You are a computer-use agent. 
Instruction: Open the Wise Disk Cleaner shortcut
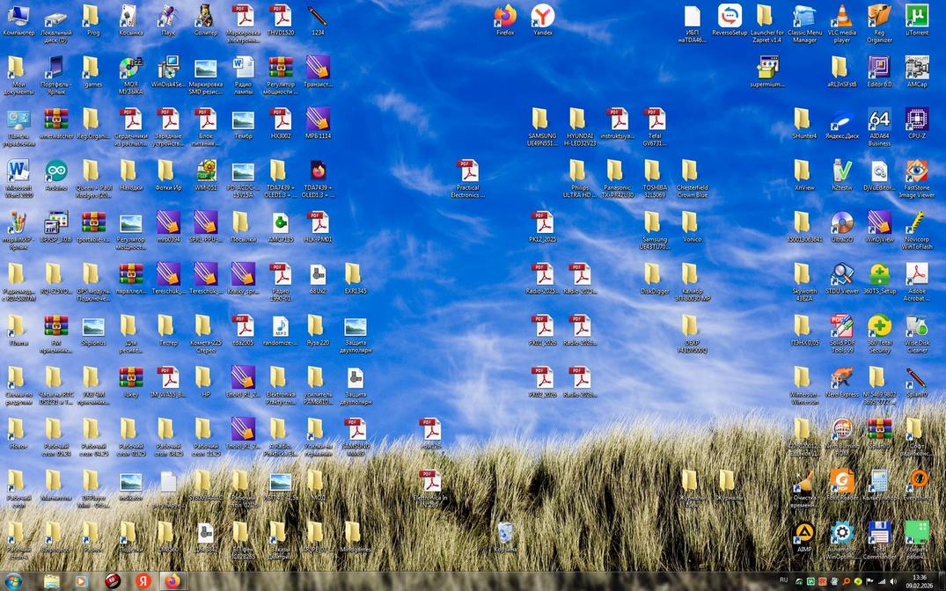click(916, 327)
